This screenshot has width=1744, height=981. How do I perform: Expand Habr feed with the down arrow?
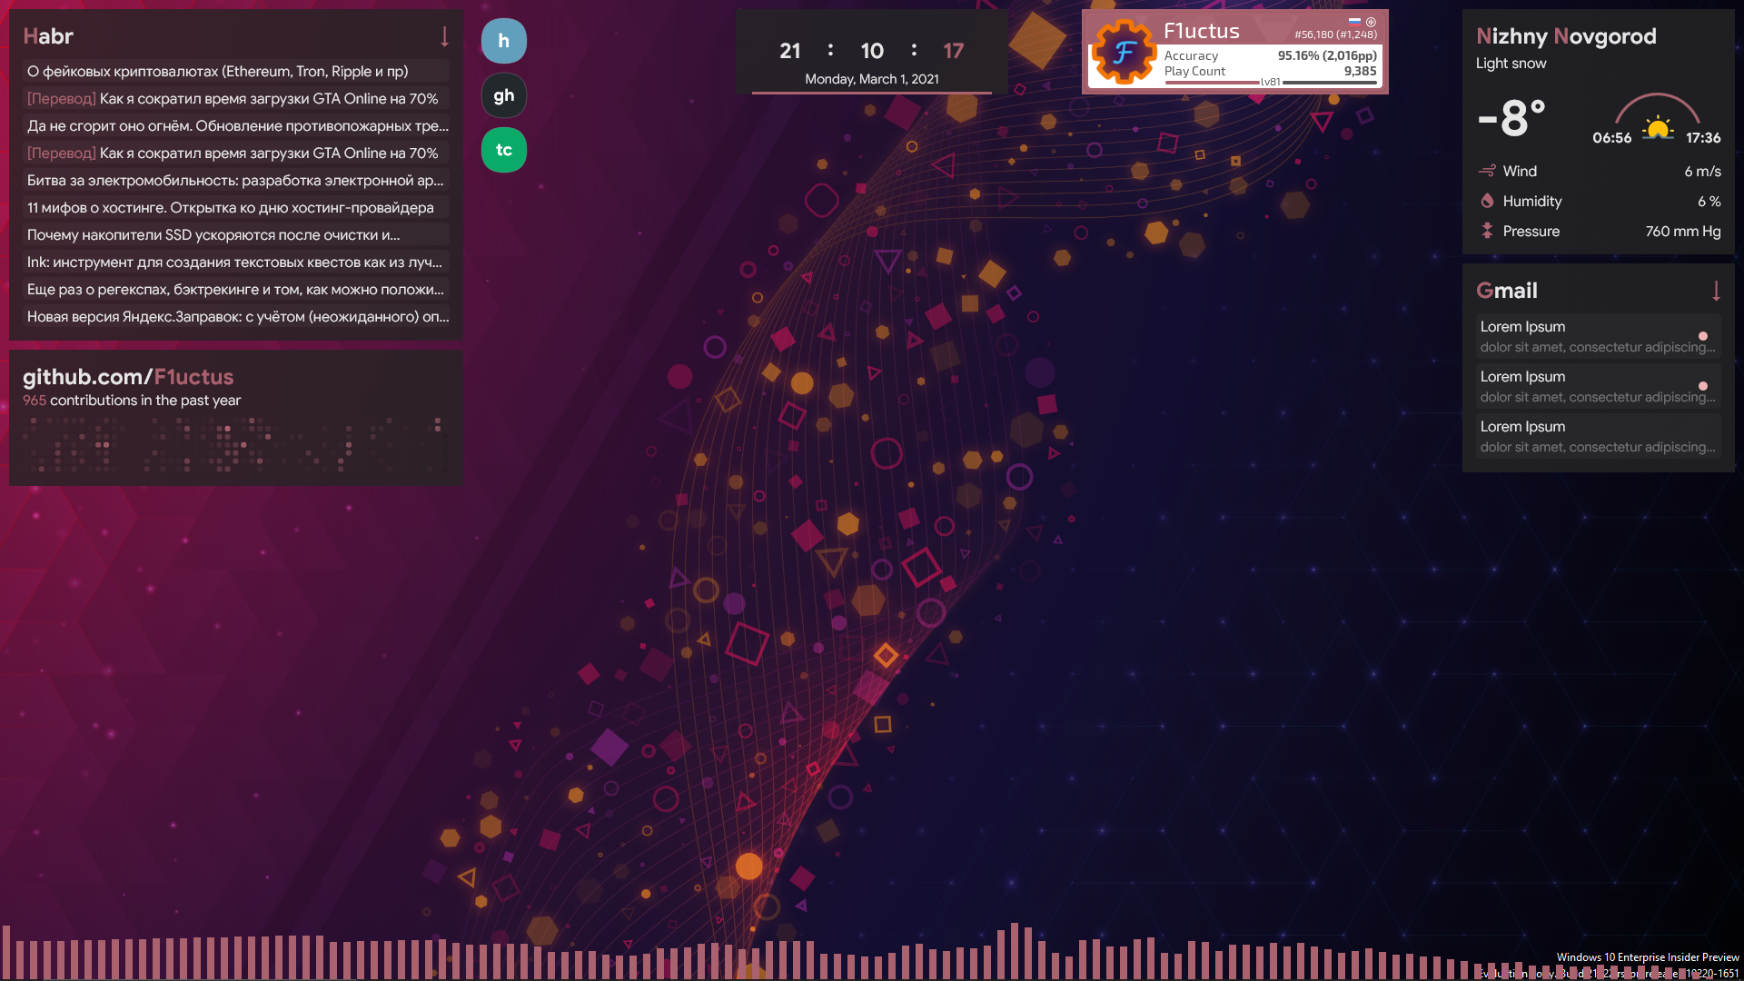(444, 36)
